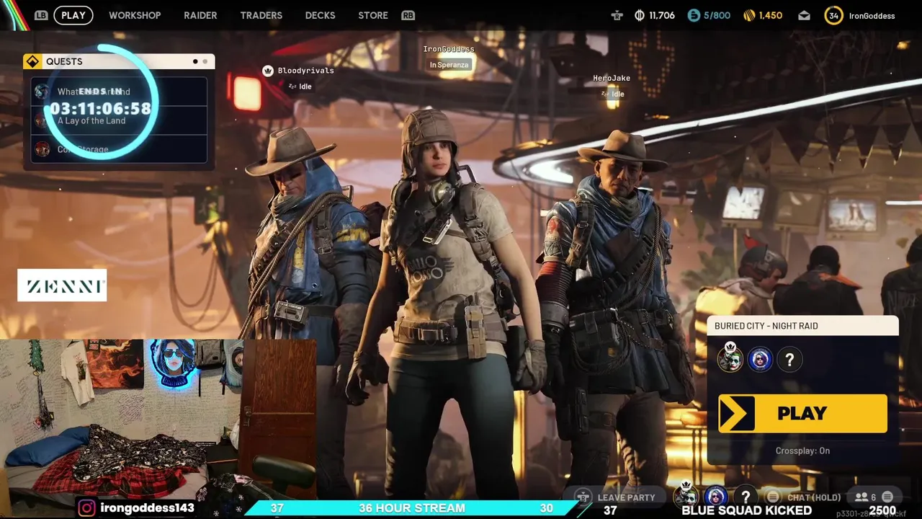922x519 pixels.
Task: Click the BLUE SQUAD KICKED text
Action: click(x=746, y=510)
